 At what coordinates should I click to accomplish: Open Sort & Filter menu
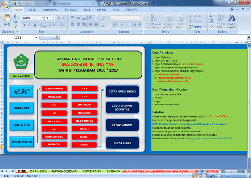[221, 22]
